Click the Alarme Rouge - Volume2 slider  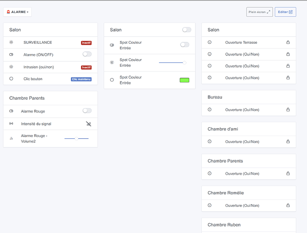point(76,138)
